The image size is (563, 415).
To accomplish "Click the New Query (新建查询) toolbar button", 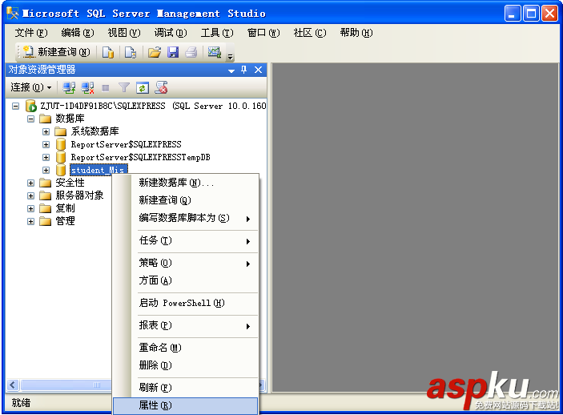I will pos(56,52).
